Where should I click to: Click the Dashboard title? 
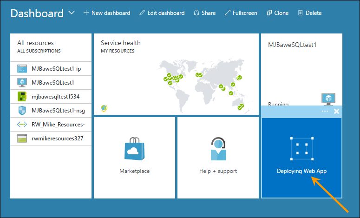(37, 13)
